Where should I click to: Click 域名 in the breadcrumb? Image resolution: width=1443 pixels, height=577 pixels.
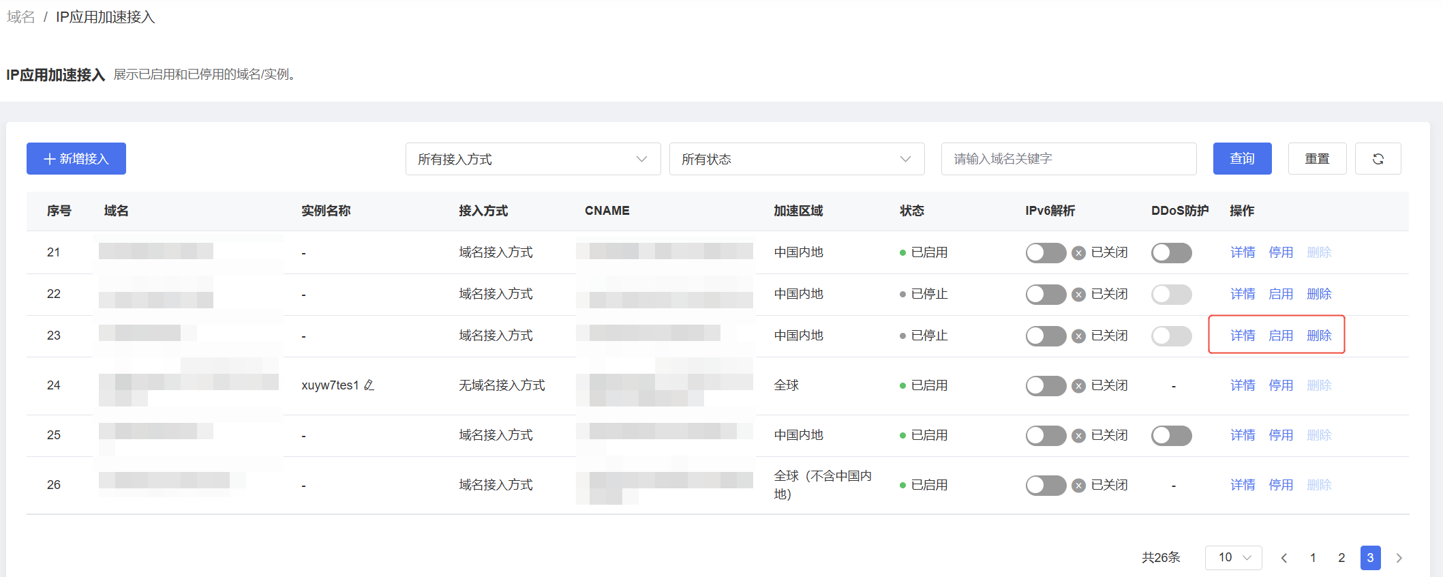(21, 17)
